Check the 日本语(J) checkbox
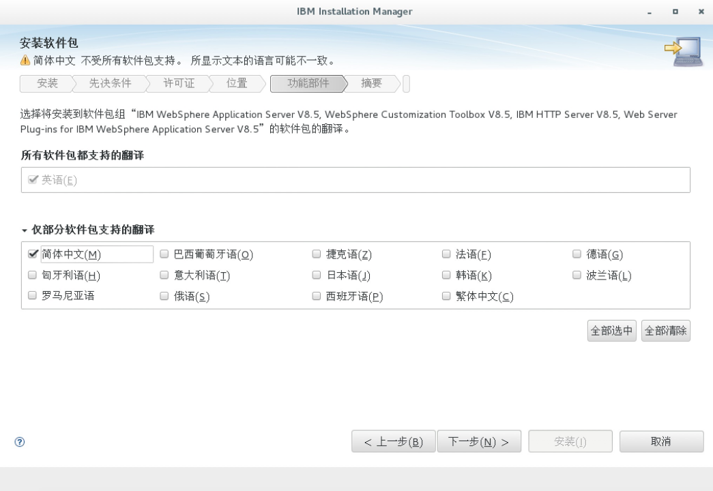The image size is (713, 491). (x=317, y=275)
